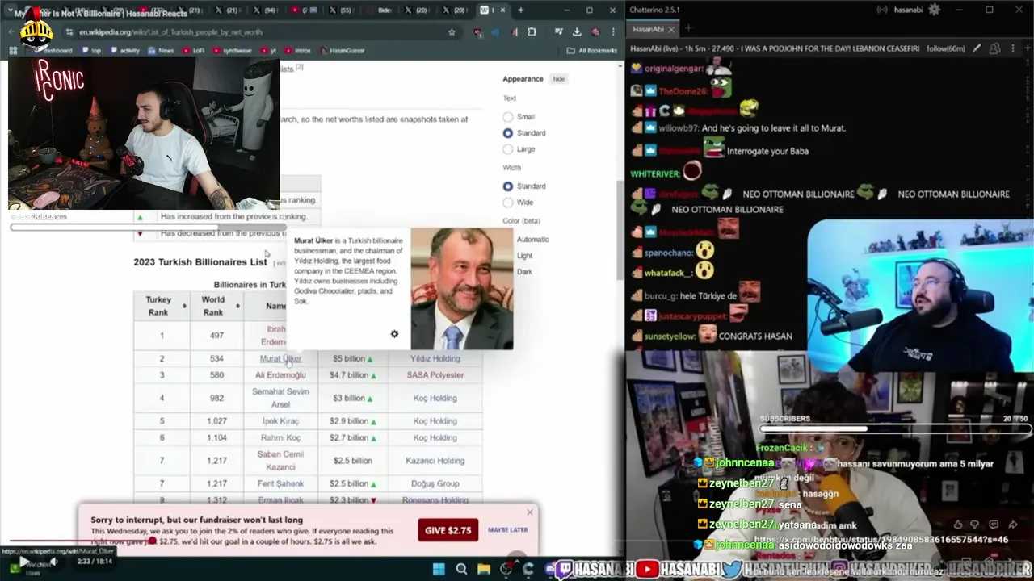Open the LoFi bookmark
Screen dimensions: 1034x581
(x=192, y=50)
